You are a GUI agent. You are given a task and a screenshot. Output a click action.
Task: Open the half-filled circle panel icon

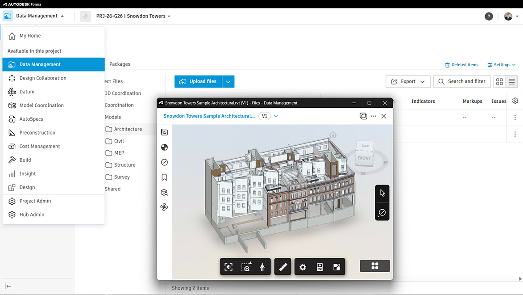tap(164, 147)
